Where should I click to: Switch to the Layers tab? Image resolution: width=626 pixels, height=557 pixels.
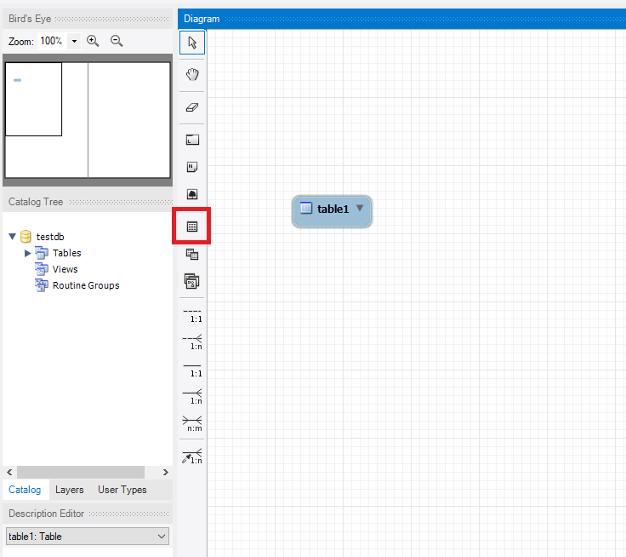(x=70, y=490)
